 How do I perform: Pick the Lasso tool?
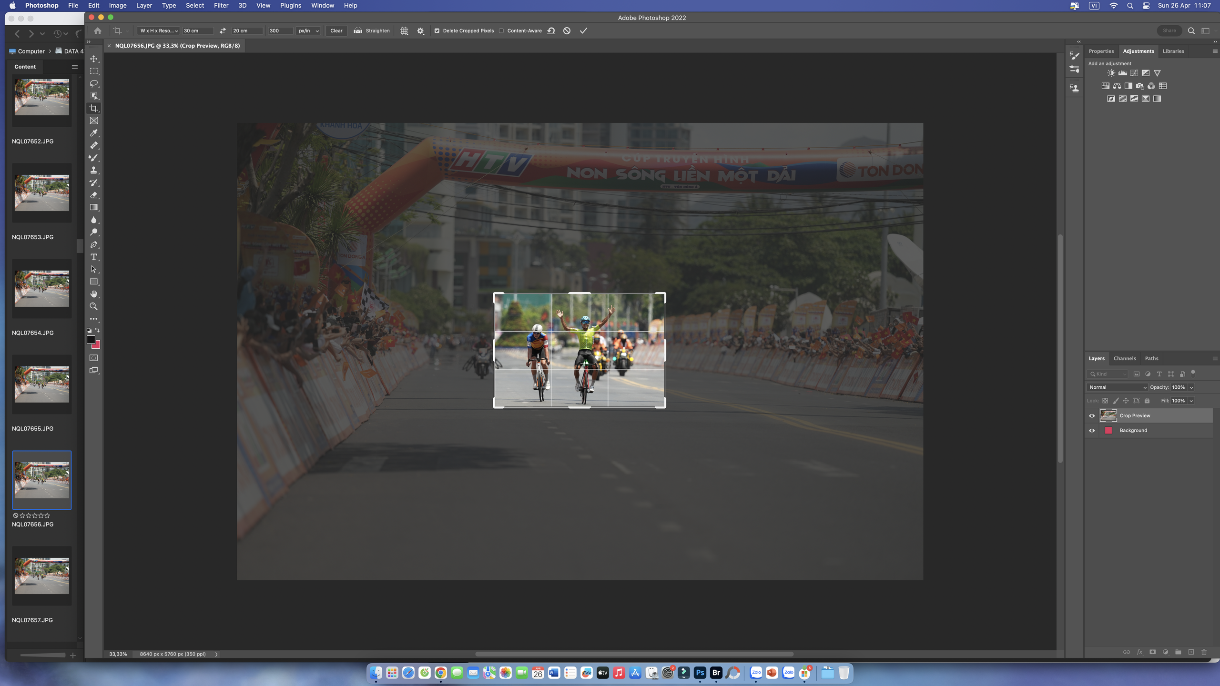94,83
